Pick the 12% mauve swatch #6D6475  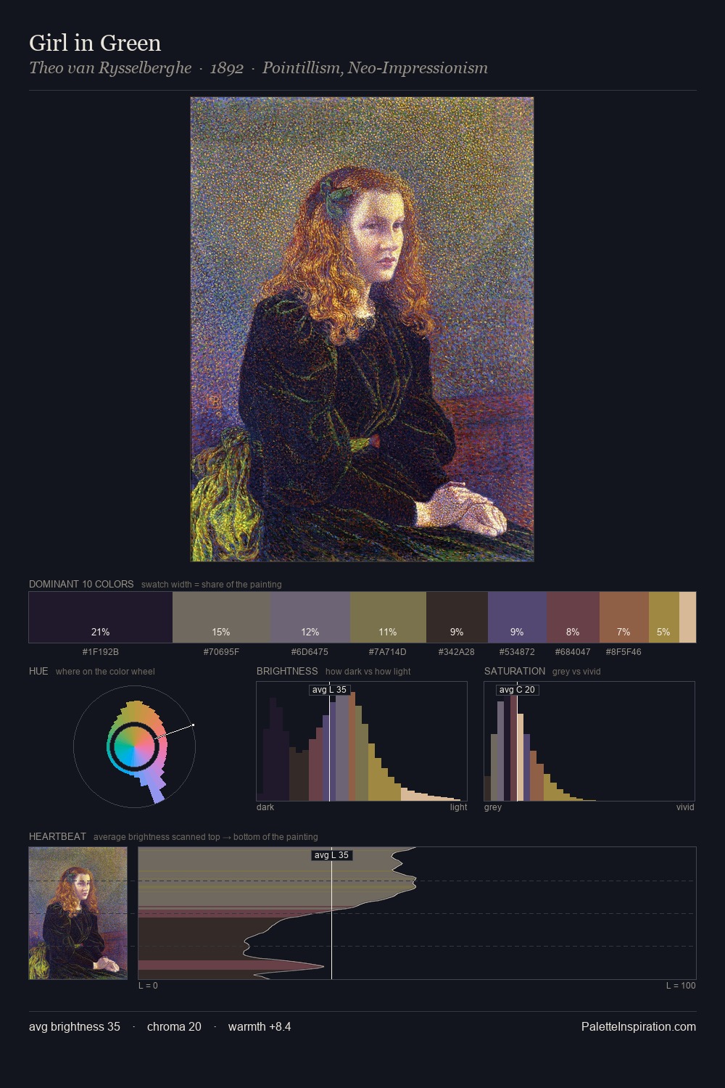click(310, 617)
